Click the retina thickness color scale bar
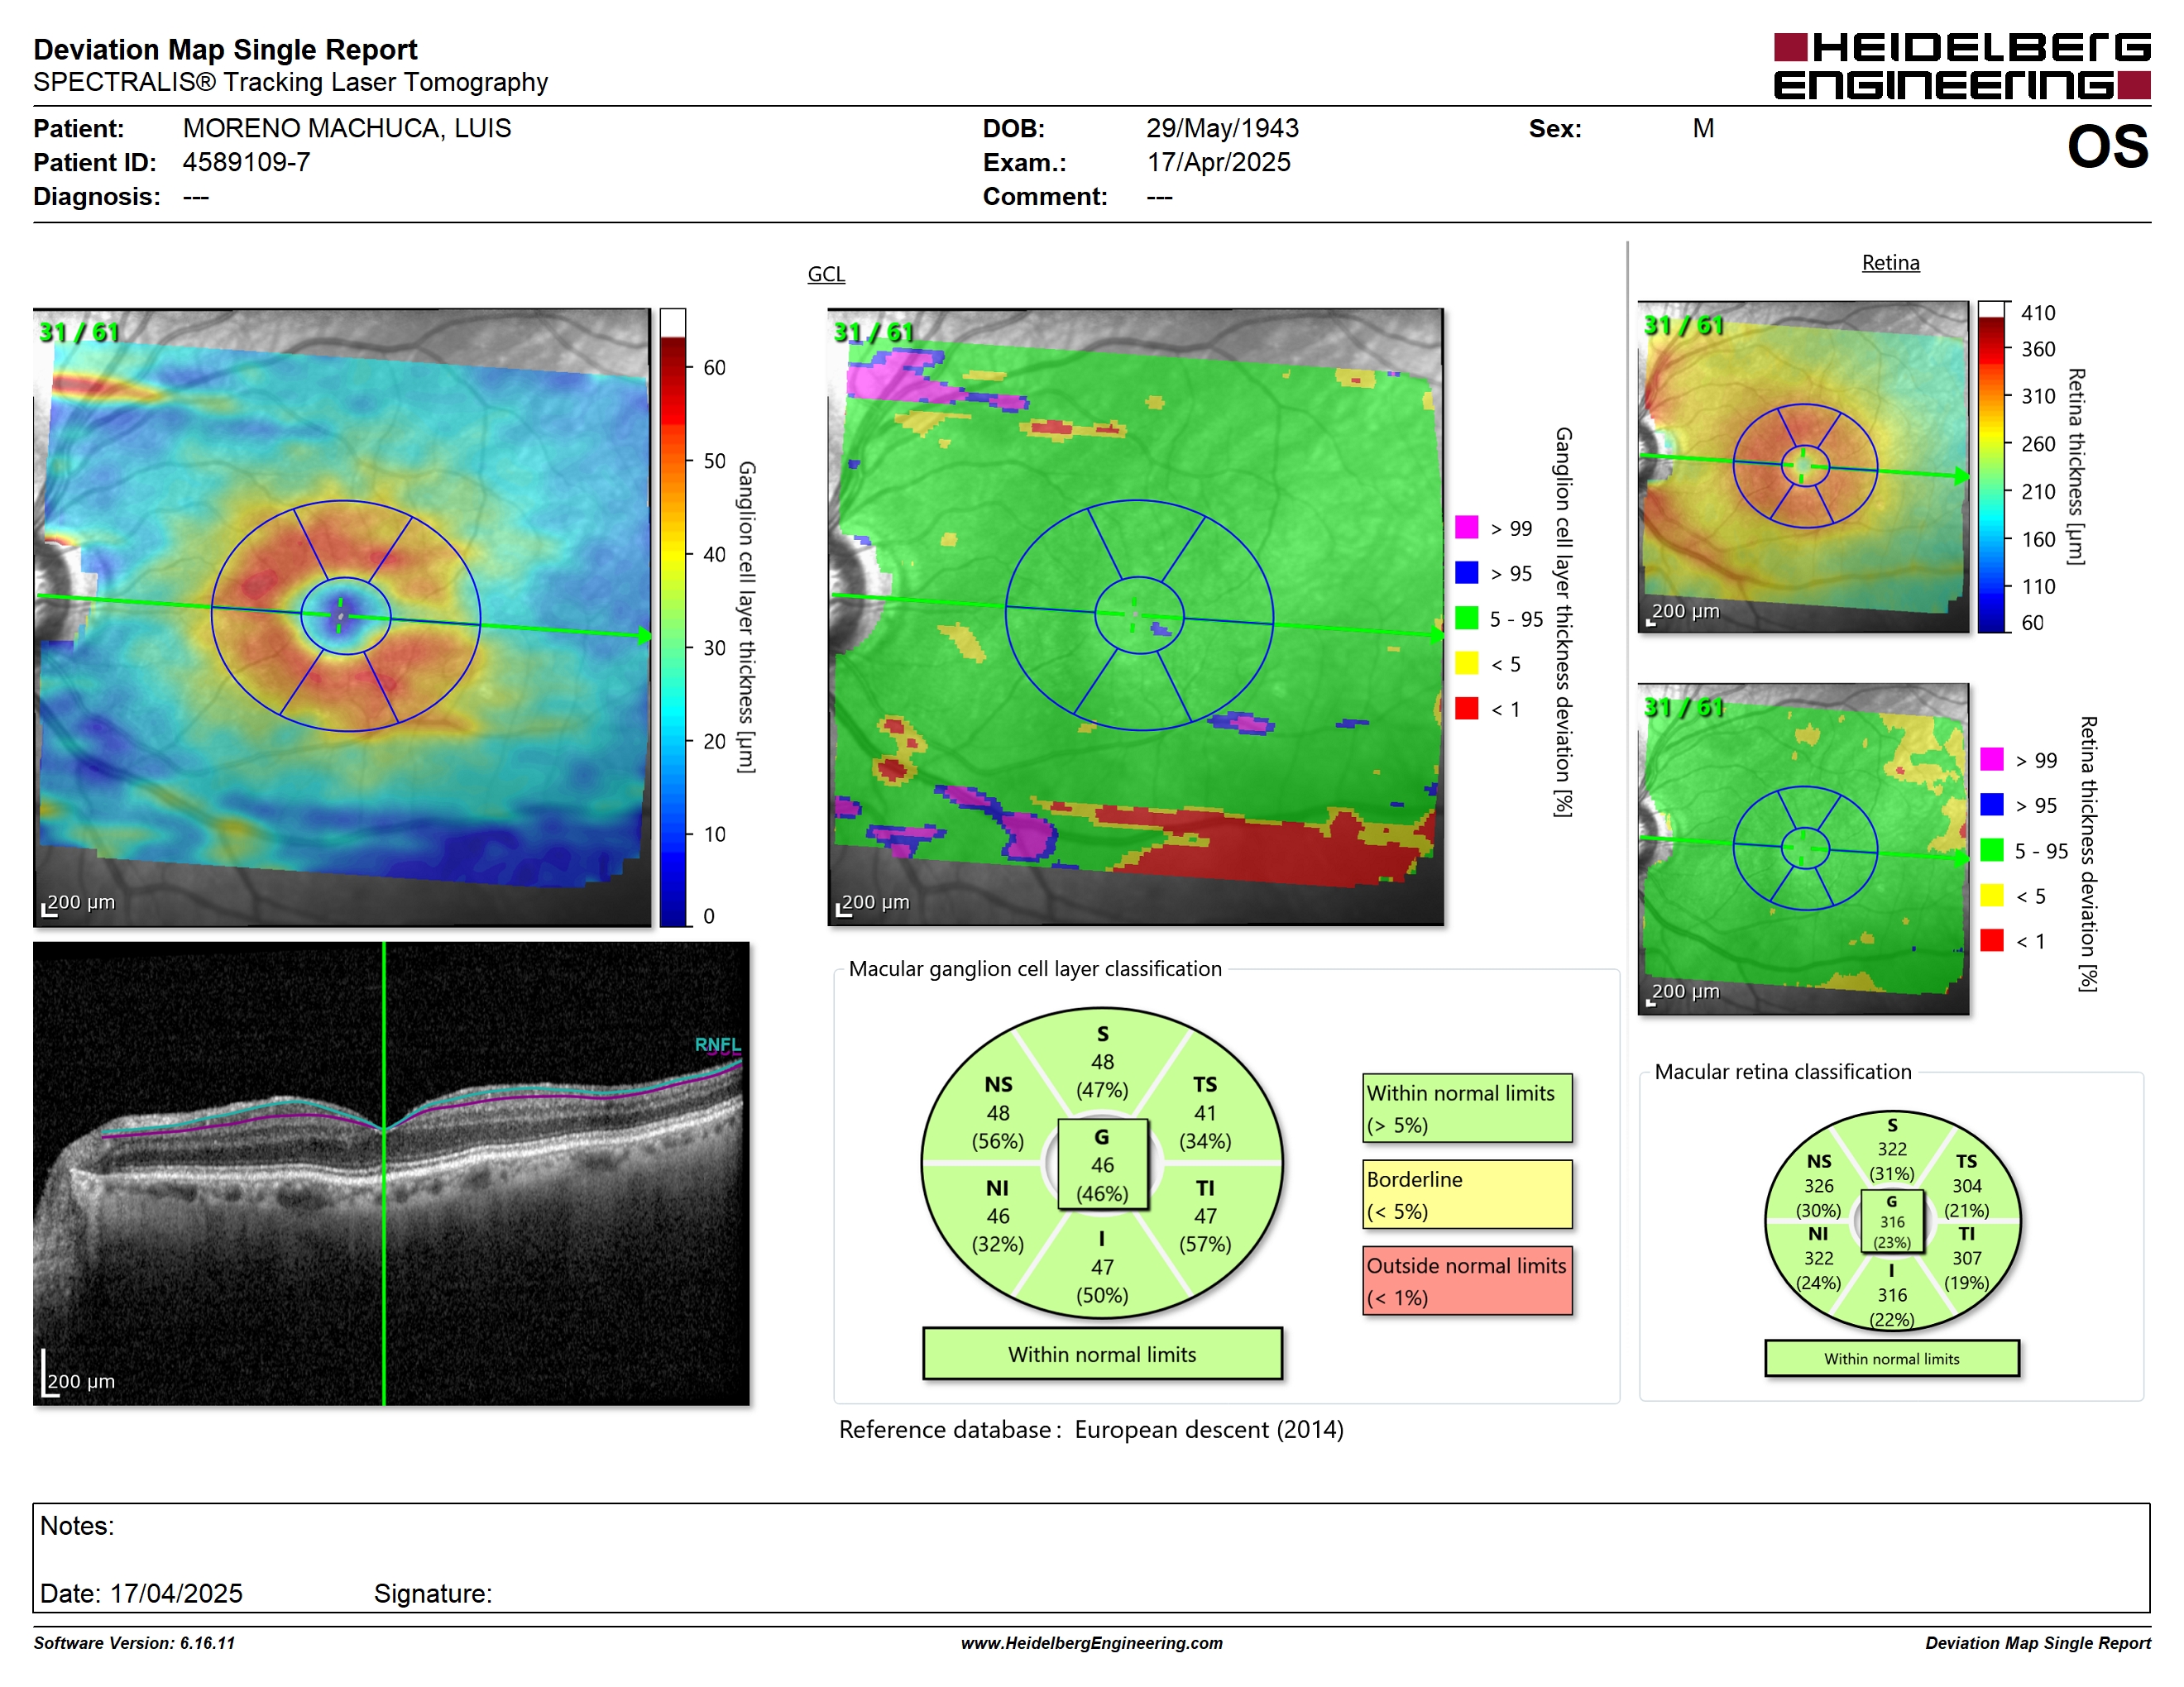The height and width of the screenshot is (1687, 2184). point(1992,466)
